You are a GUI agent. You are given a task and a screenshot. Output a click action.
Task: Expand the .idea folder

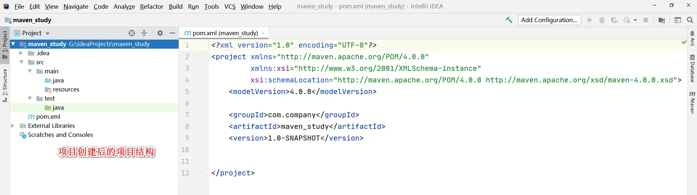tap(21, 53)
